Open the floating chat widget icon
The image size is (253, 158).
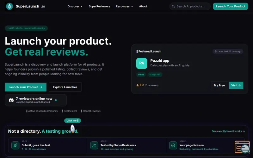[x=242, y=147]
